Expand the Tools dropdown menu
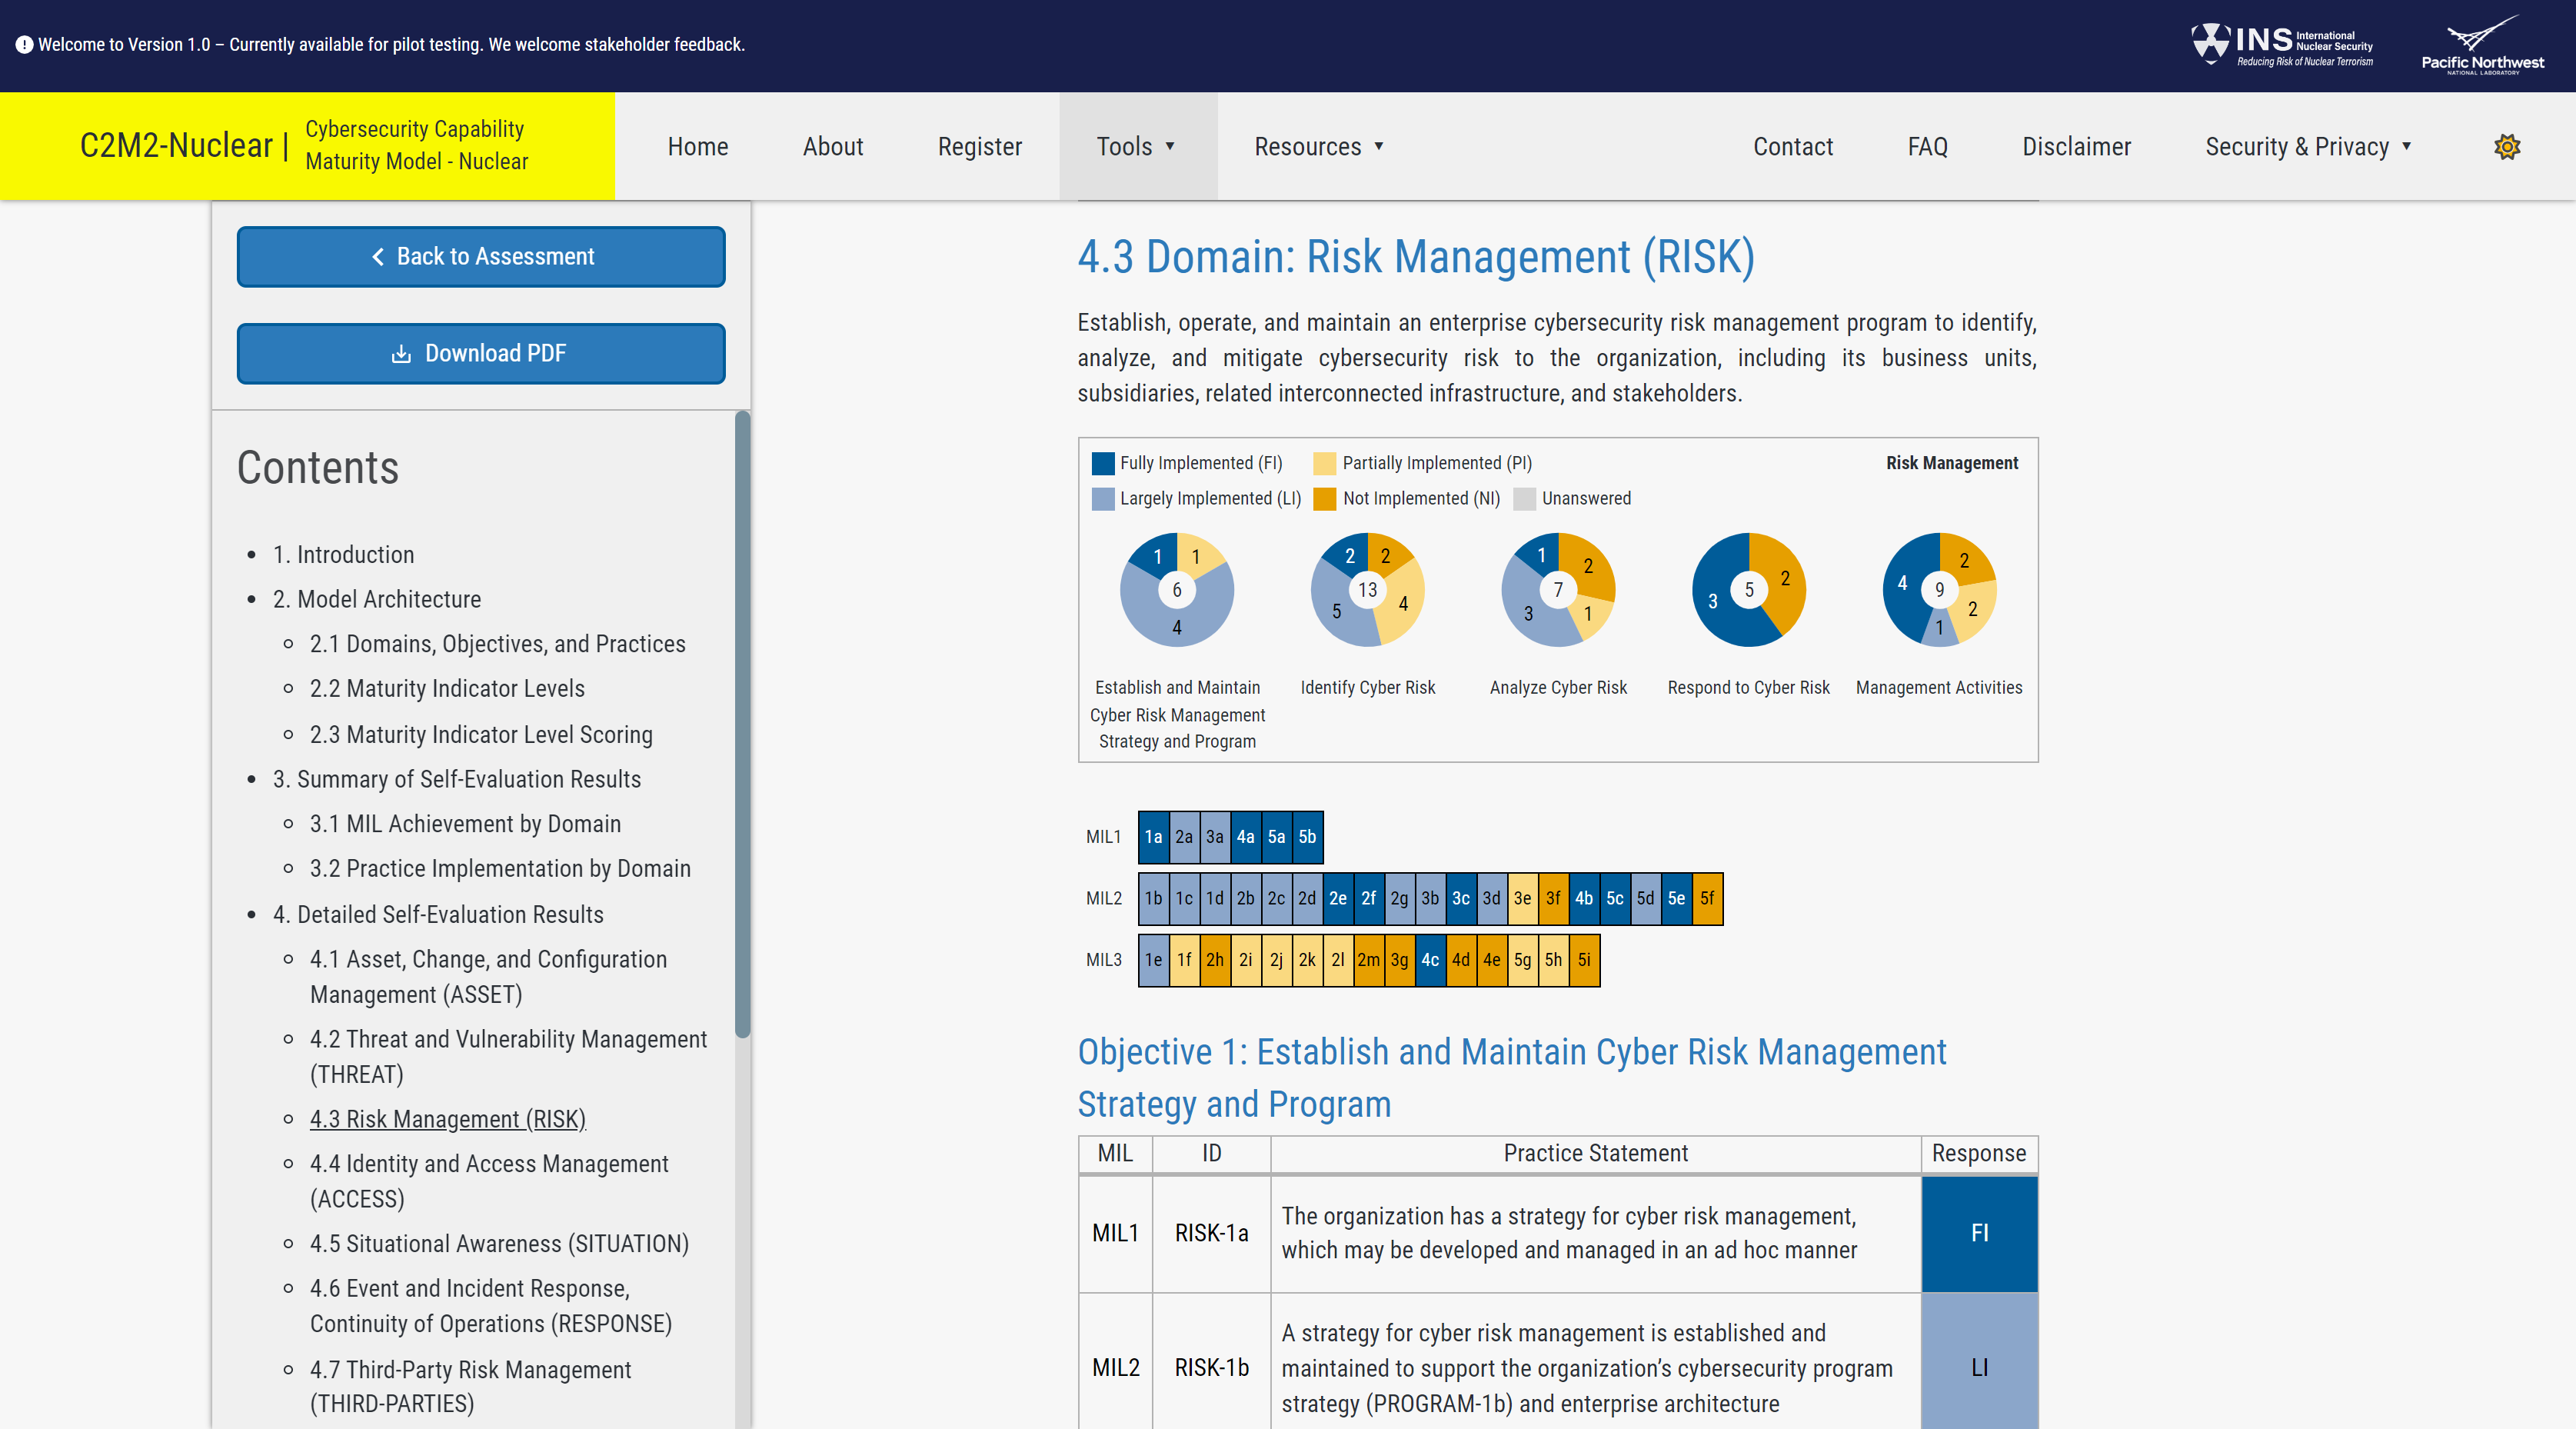 click(x=1137, y=147)
